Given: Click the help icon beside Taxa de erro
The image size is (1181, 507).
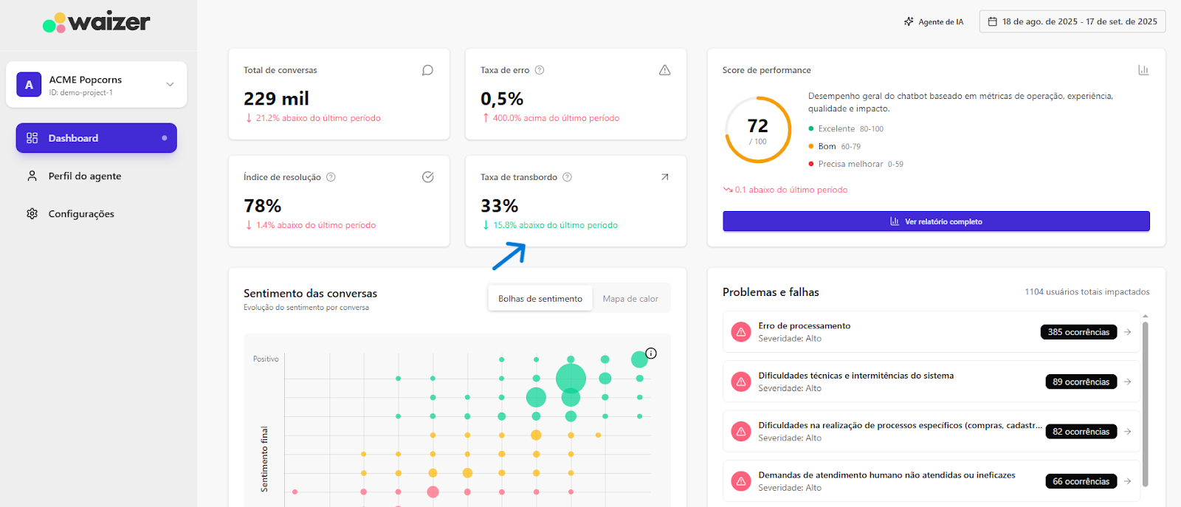Looking at the screenshot, I should (540, 70).
